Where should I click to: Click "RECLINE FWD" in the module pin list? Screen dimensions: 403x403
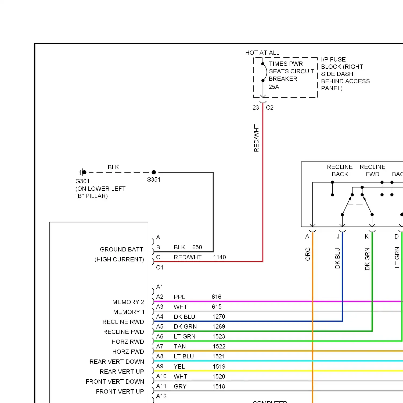click(x=124, y=332)
